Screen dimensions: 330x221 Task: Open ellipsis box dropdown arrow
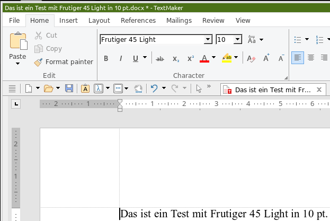(x=126, y=89)
